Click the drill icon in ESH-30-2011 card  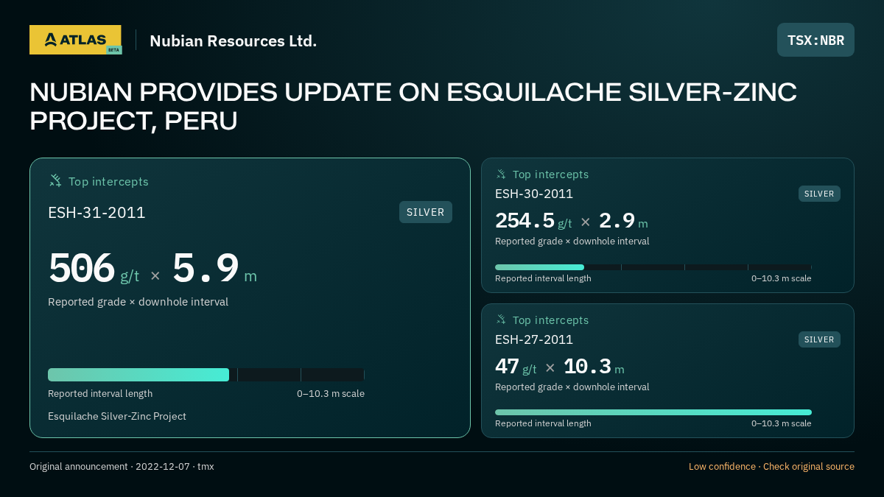[x=501, y=175]
